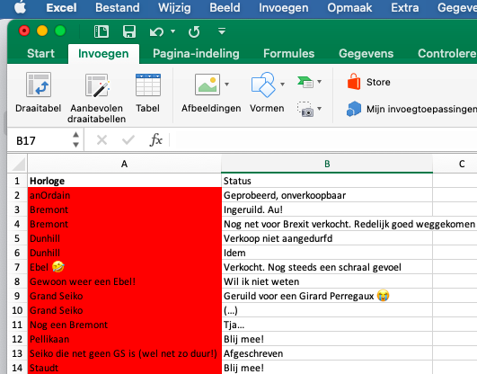
Task: Open the Opmaak menu
Action: pos(349,7)
